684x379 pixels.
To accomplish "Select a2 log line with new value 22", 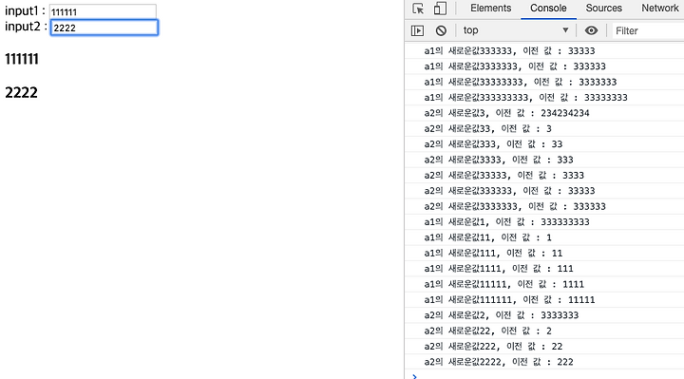I will (544, 331).
